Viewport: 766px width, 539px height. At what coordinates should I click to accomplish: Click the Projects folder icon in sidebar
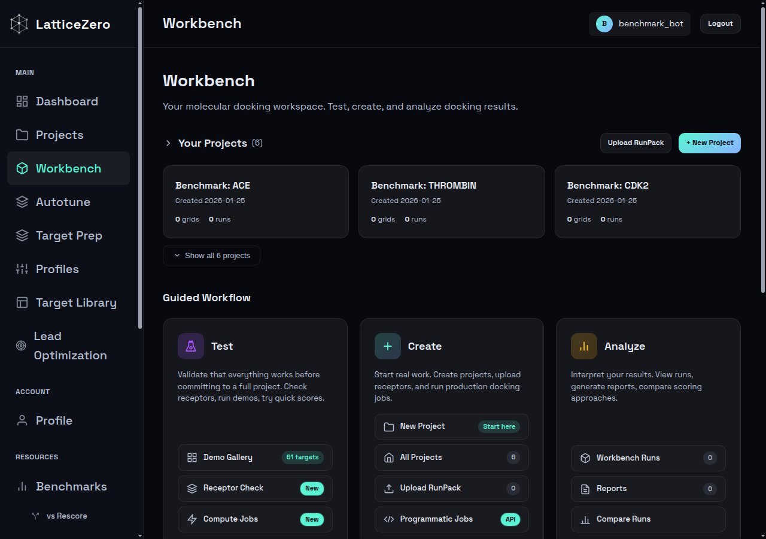pyautogui.click(x=22, y=135)
